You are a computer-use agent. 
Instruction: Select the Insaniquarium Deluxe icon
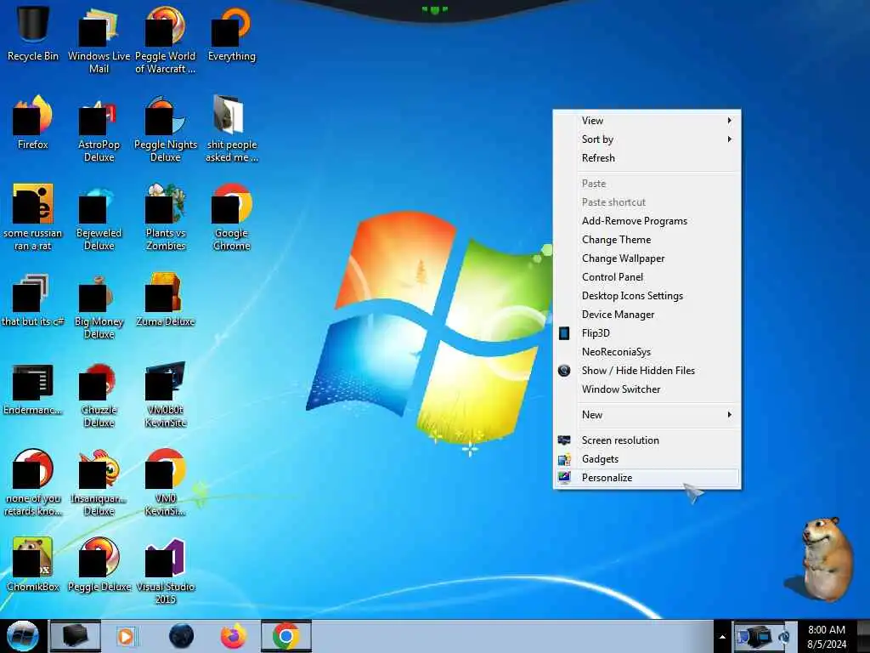99,483
